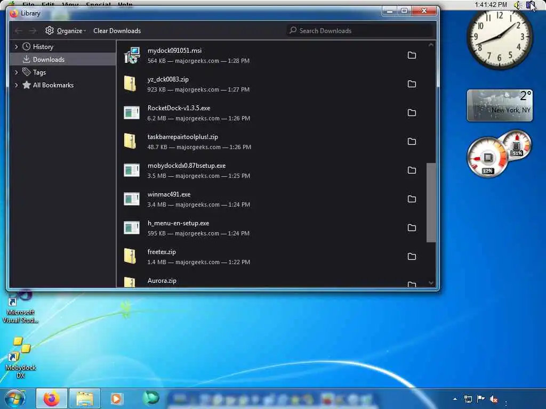Click the muted volume tray icon
The image size is (546, 409).
pos(493,399)
